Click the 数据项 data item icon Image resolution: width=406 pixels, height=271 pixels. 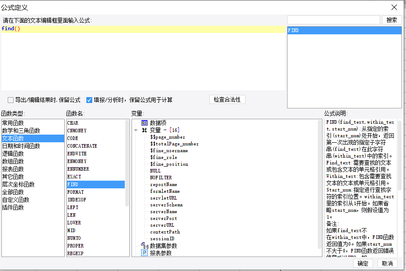point(145,123)
